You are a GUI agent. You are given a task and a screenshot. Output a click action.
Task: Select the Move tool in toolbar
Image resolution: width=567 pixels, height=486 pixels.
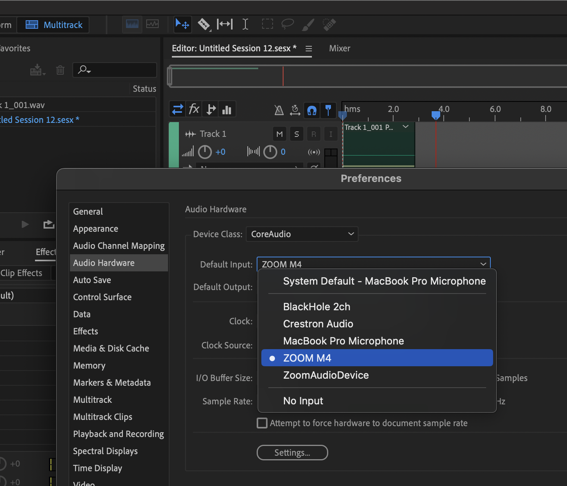coord(182,24)
